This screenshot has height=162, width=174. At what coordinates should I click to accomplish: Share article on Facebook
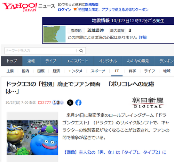pos(78,103)
